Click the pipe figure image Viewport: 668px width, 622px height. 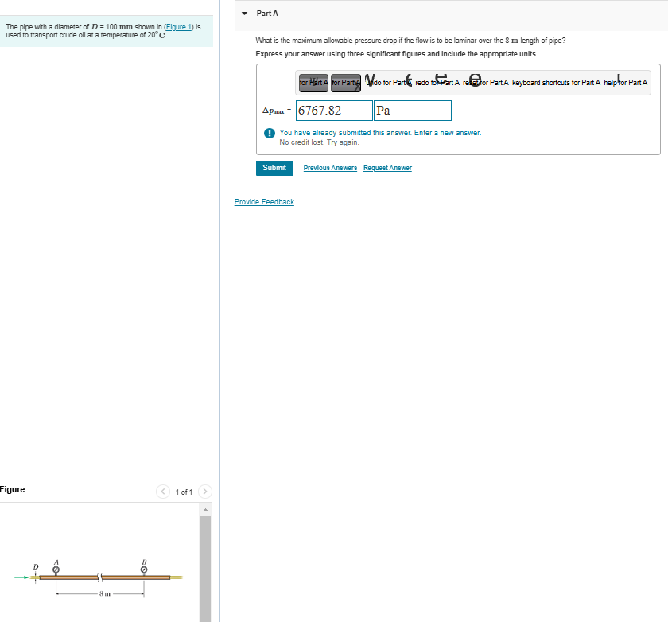click(99, 578)
